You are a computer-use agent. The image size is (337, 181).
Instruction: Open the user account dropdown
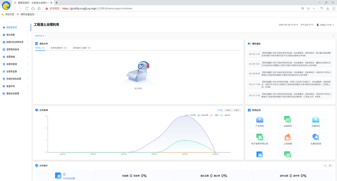(325, 25)
